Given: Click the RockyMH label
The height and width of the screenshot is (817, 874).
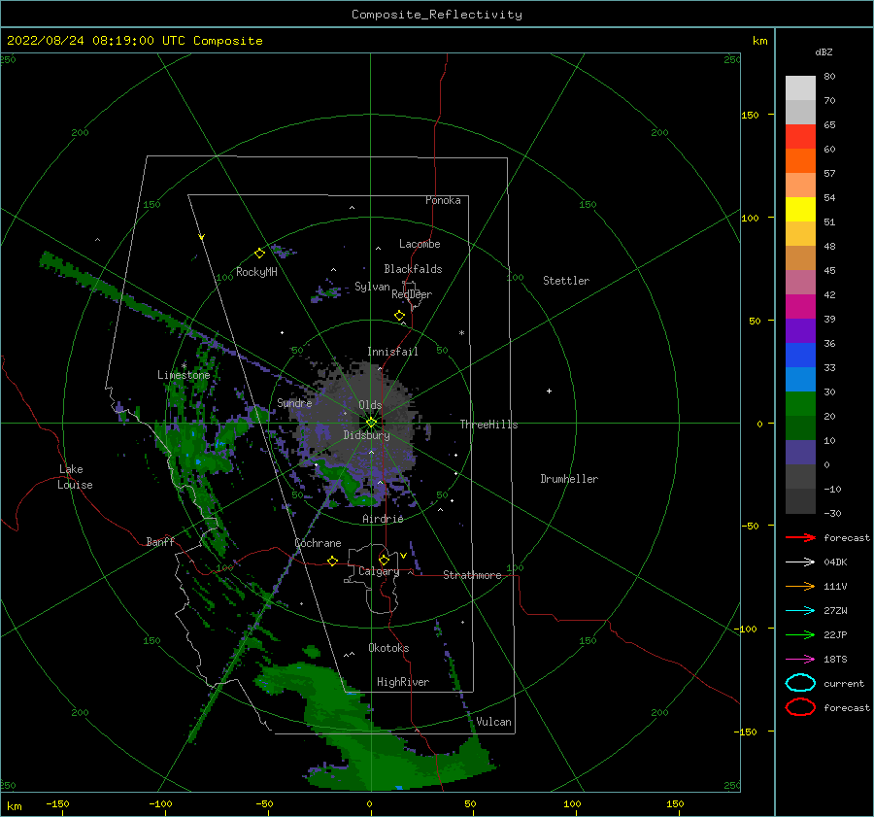Looking at the screenshot, I should pos(256,272).
